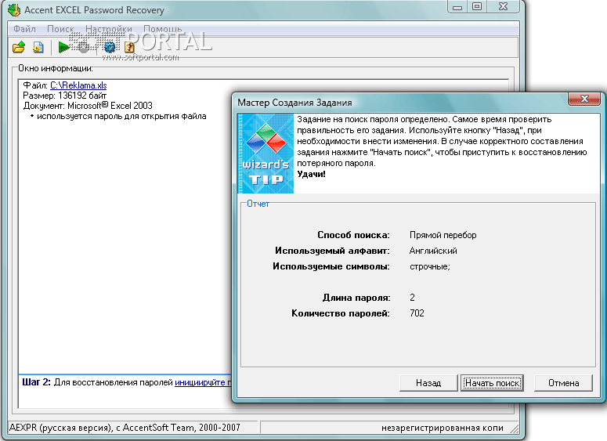Click the password length value 2
The image size is (607, 441).
(x=412, y=298)
